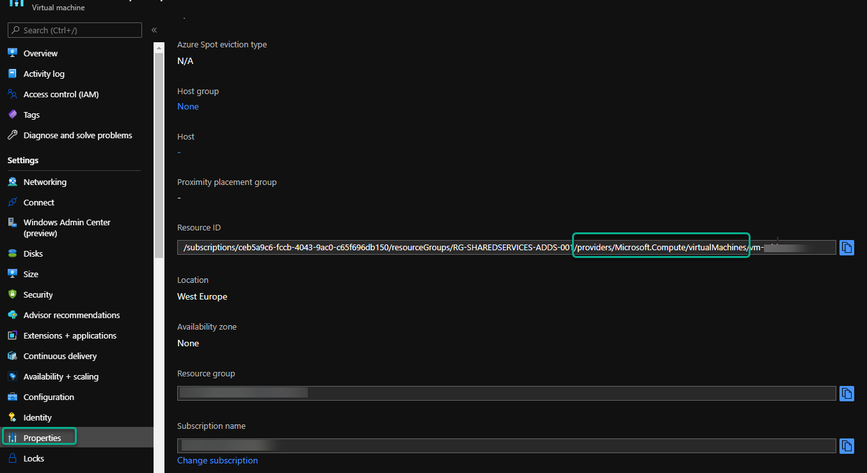Viewport: 867px width, 473px height.
Task: Click the Host dash link
Action: point(179,152)
